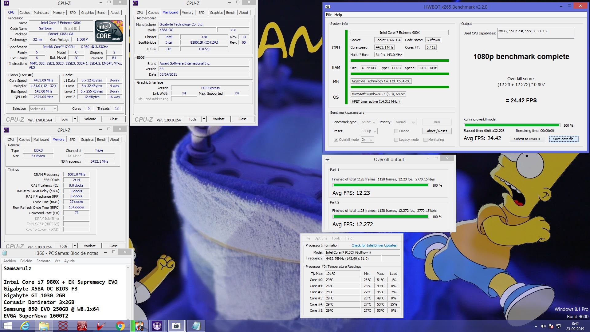
Task: Open the network tray icon
Action: 558,326
